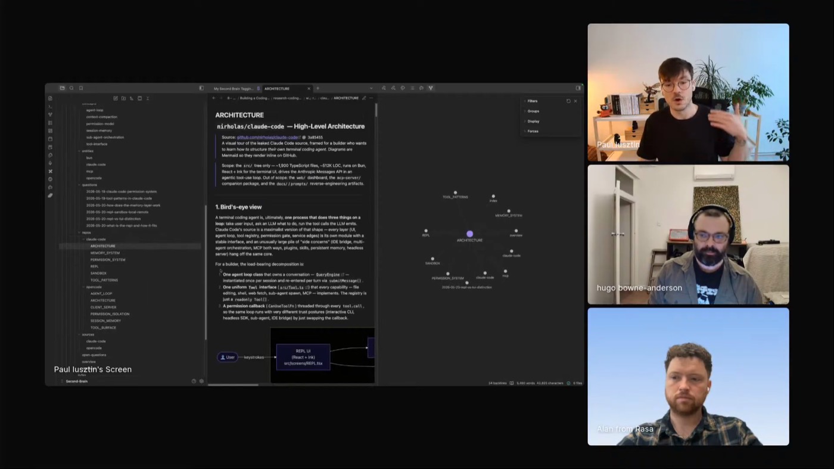Screen dimensions: 834x469
Task: Open settings gear at the sidebar bottom
Action: [x=201, y=381]
